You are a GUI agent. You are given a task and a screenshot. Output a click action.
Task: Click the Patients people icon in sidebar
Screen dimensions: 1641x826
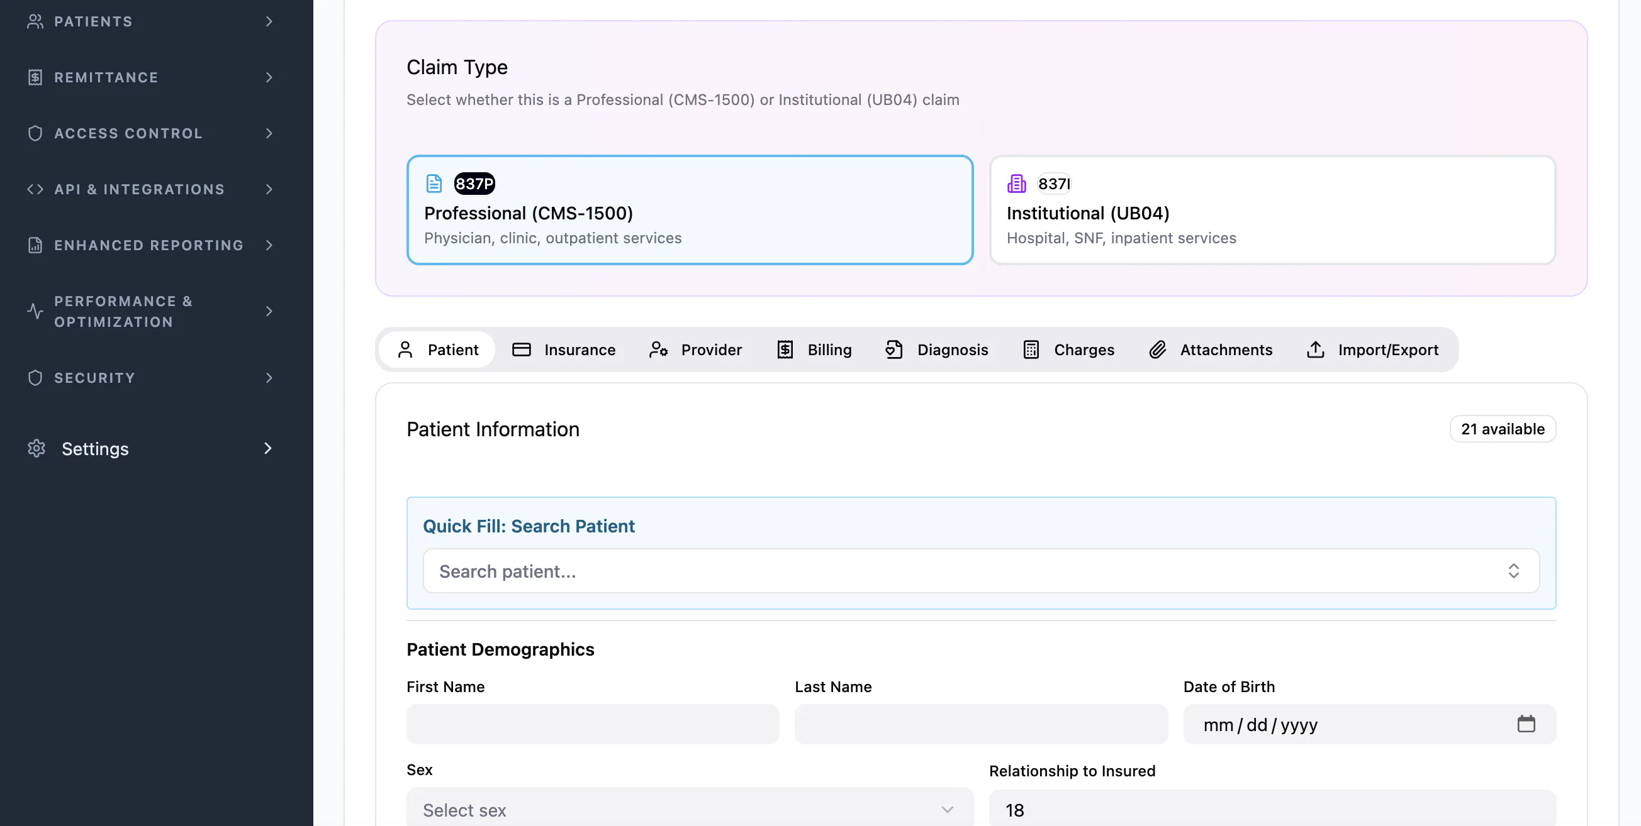point(35,21)
